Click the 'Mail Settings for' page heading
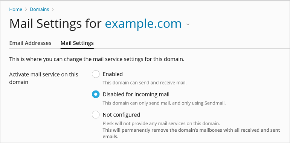 click(x=55, y=24)
